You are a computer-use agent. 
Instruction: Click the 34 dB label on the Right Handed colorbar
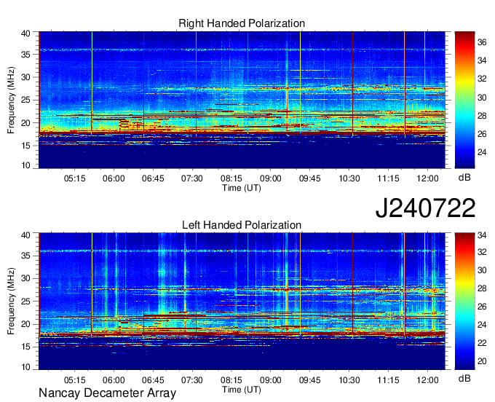point(482,60)
